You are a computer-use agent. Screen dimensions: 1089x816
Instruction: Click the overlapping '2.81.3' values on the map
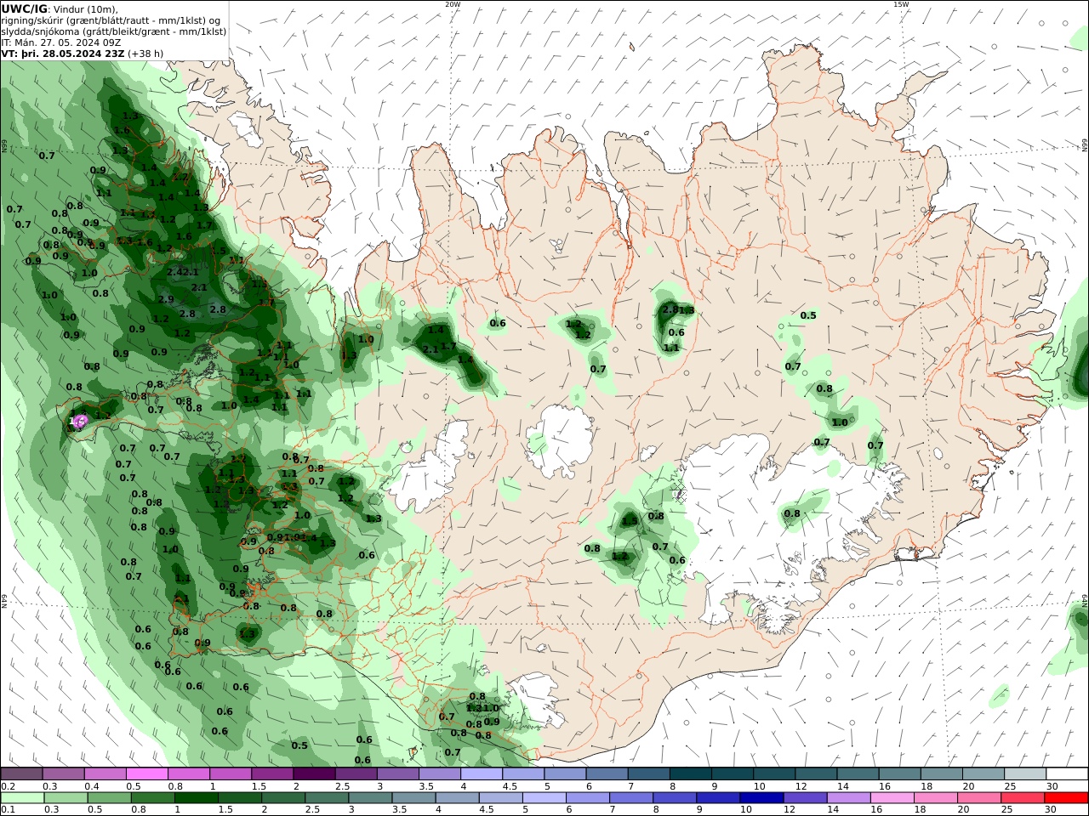click(x=678, y=310)
